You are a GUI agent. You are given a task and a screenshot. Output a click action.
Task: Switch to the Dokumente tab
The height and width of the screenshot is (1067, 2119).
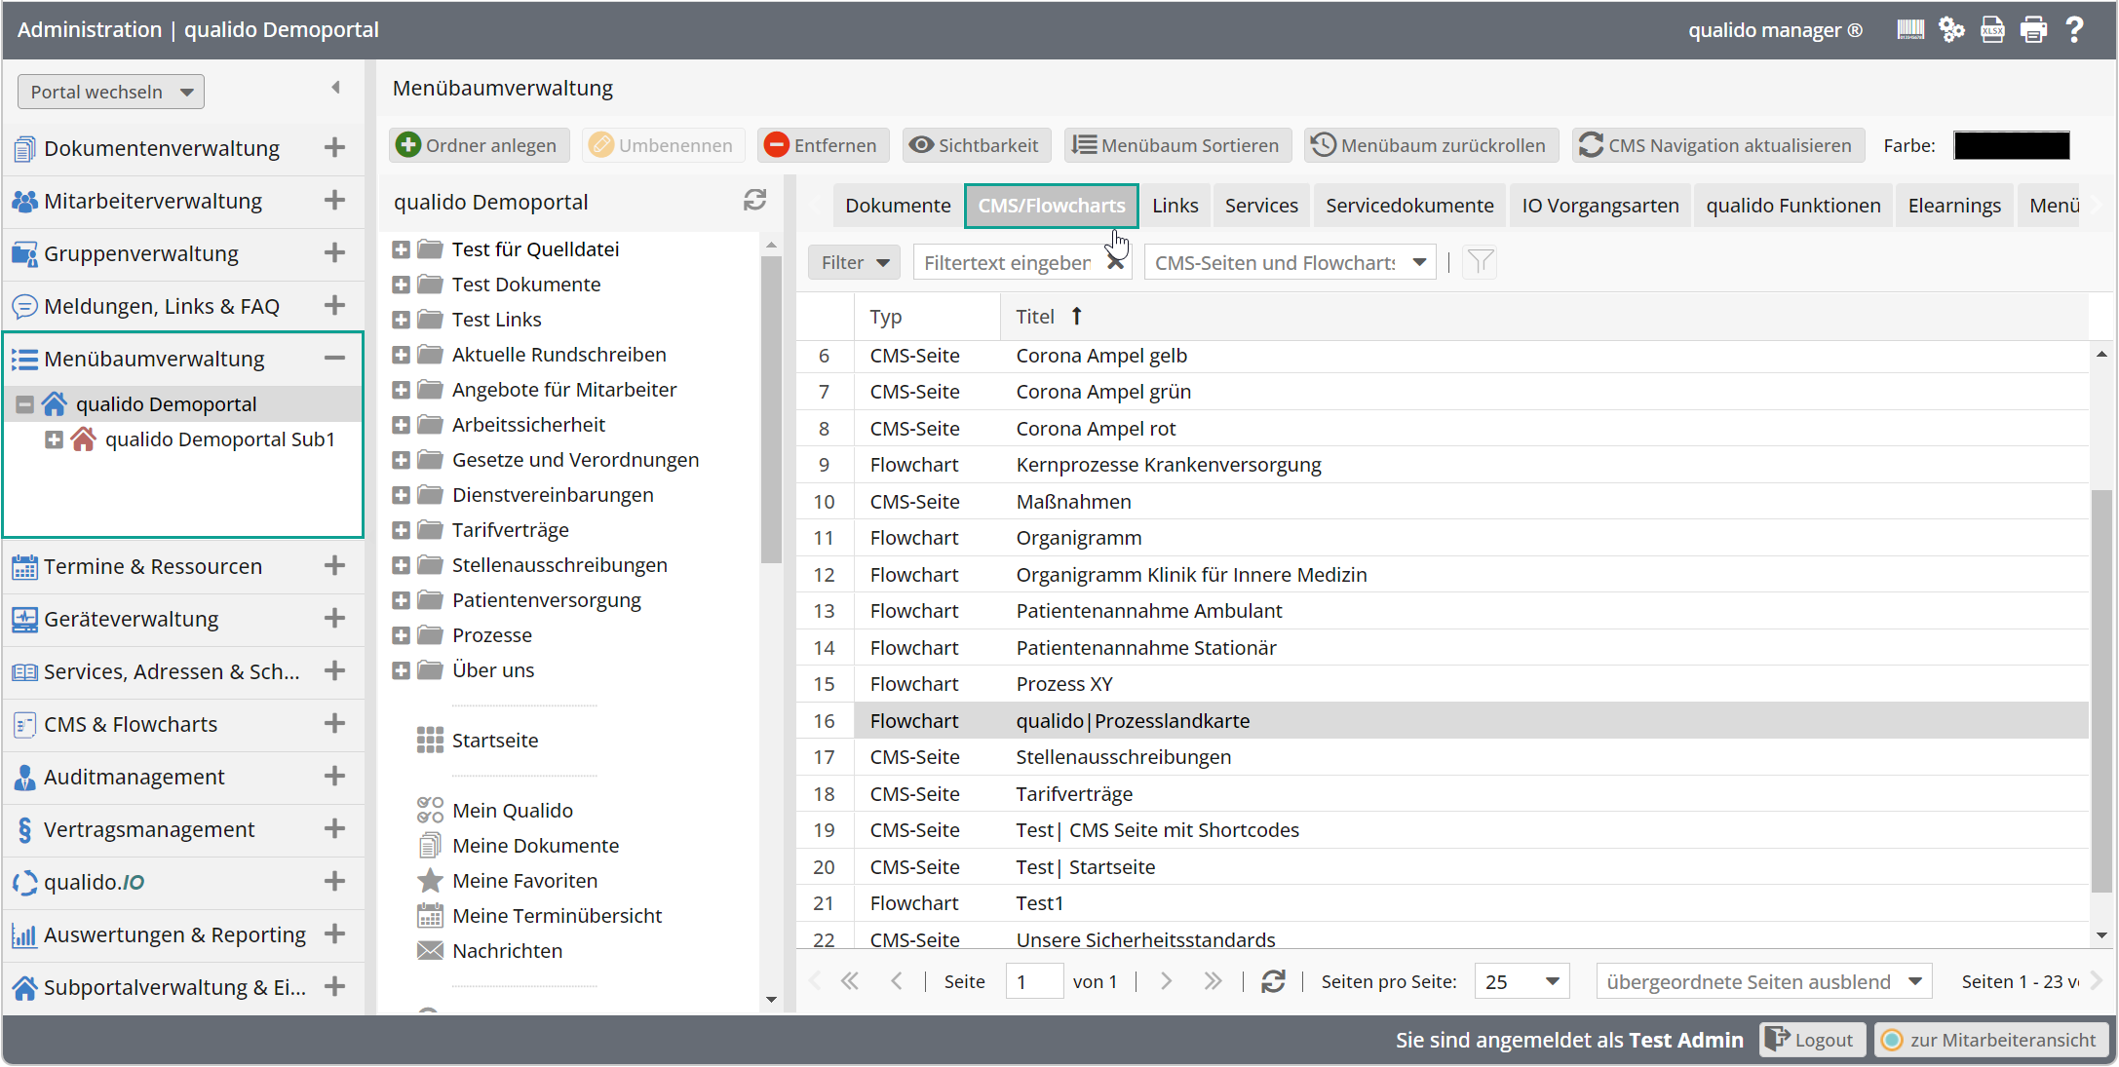898,206
